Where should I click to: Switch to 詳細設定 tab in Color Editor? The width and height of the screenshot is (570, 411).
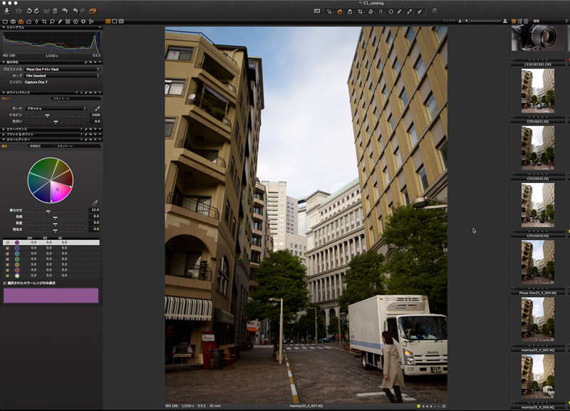point(36,145)
